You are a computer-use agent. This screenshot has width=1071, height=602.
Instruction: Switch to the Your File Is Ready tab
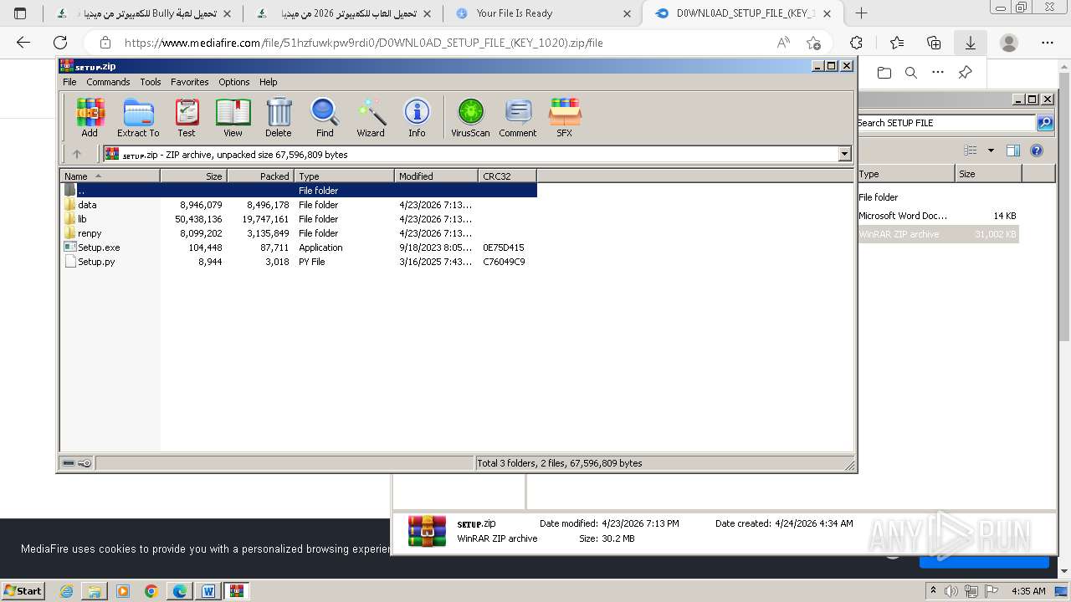coord(542,13)
